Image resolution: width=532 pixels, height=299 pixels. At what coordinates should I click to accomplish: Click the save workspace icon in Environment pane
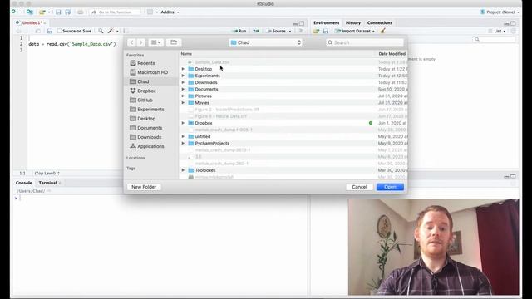pyautogui.click(x=326, y=31)
